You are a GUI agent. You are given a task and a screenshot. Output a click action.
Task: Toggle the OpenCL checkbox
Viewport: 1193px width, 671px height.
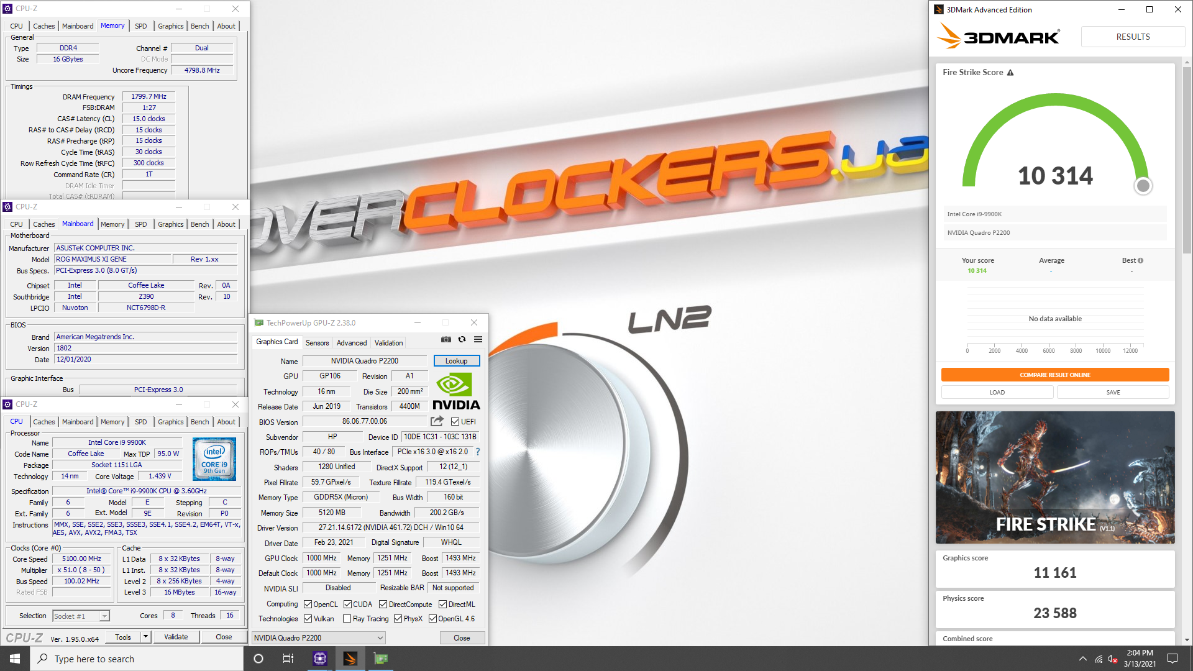(x=308, y=605)
